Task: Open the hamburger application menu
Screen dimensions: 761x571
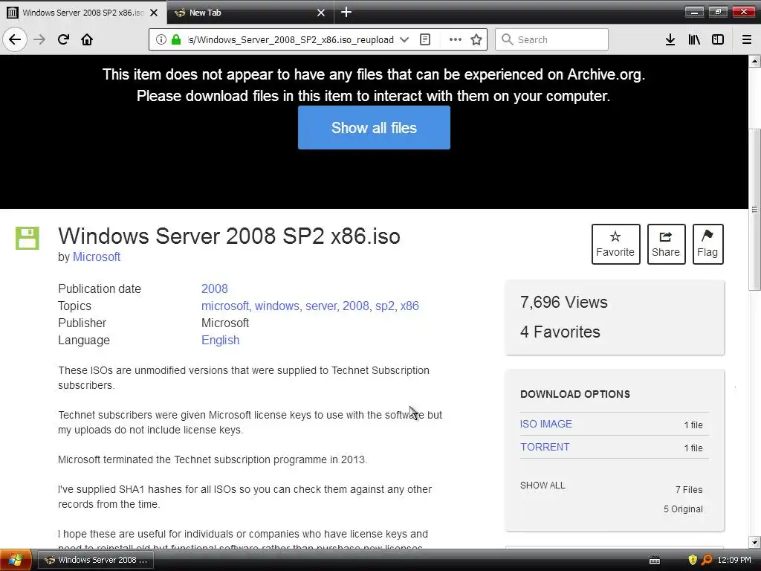Action: [747, 39]
